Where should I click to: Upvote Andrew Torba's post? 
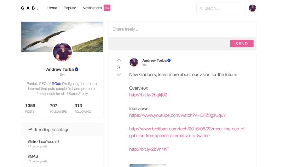click(x=119, y=60)
